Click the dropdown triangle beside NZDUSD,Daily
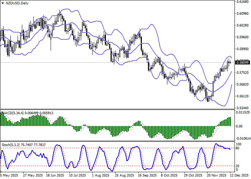 2,3
